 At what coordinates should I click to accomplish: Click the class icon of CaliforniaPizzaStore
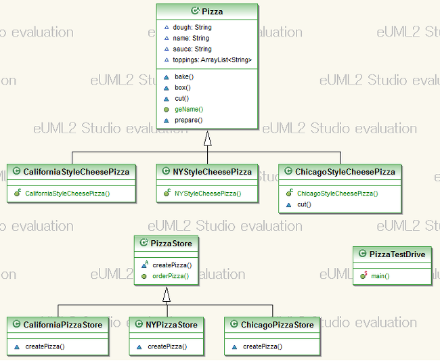(16, 324)
